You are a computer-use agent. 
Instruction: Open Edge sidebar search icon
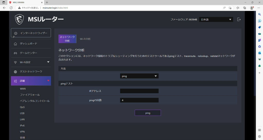click(259, 14)
